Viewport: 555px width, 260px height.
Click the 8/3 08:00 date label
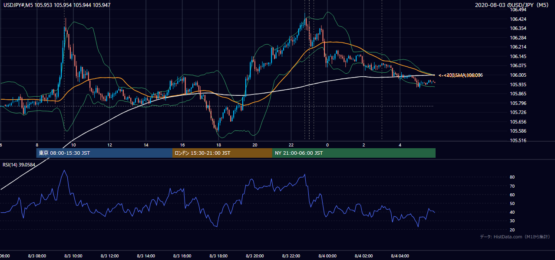pyautogui.click(x=37, y=256)
